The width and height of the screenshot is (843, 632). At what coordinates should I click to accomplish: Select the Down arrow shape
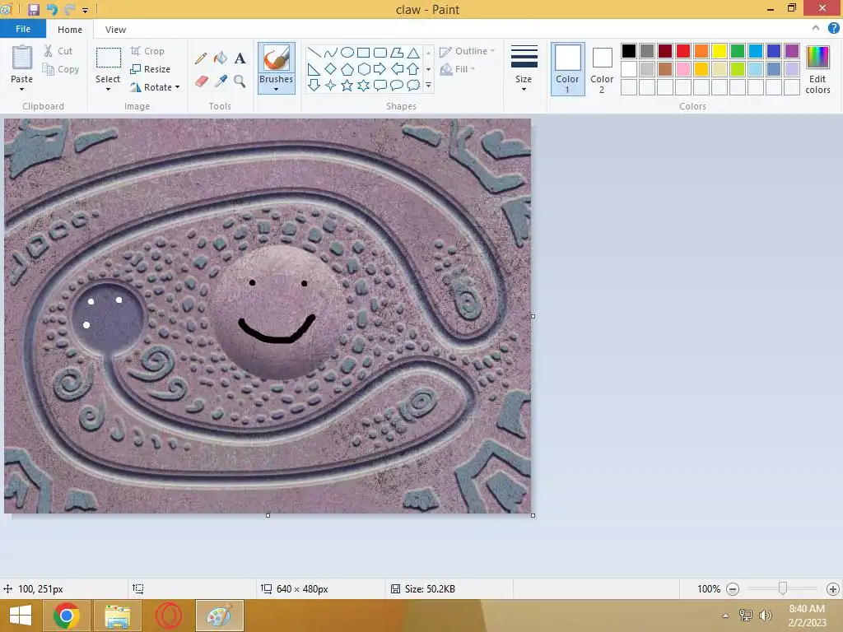tap(314, 85)
